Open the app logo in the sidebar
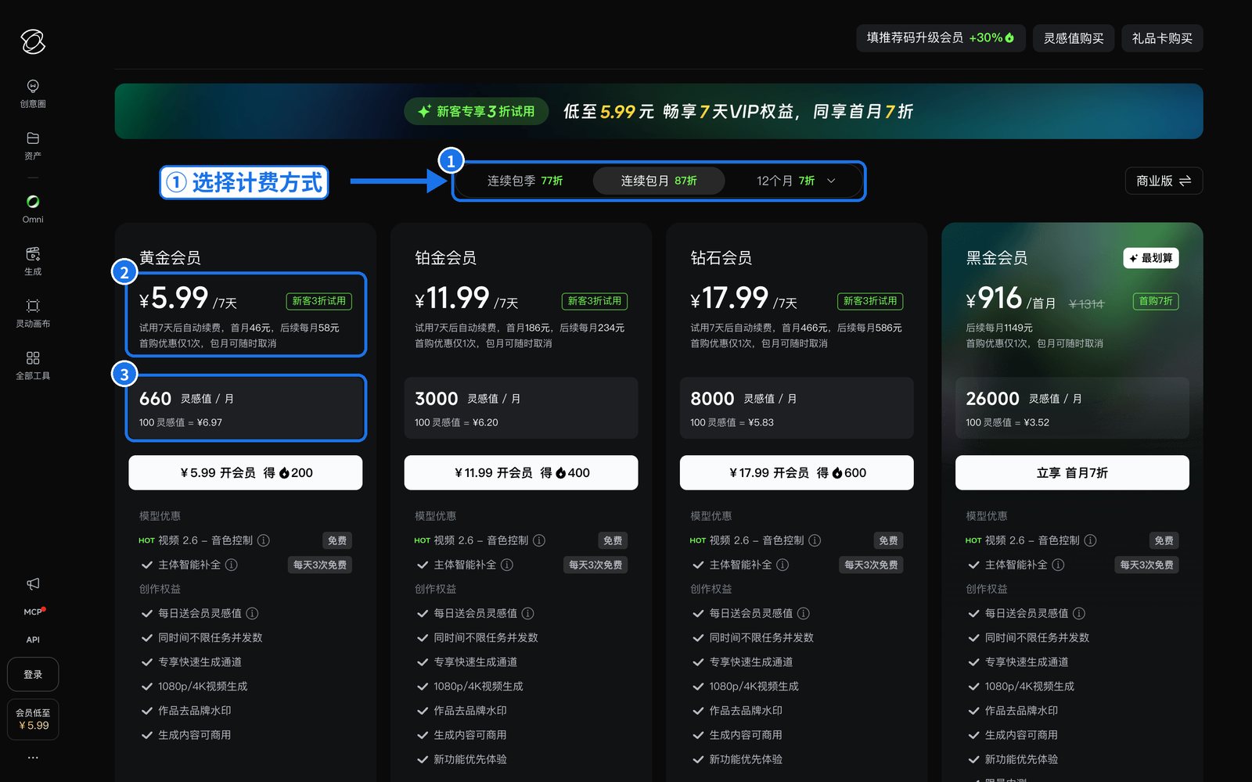Image resolution: width=1252 pixels, height=782 pixels. tap(33, 41)
